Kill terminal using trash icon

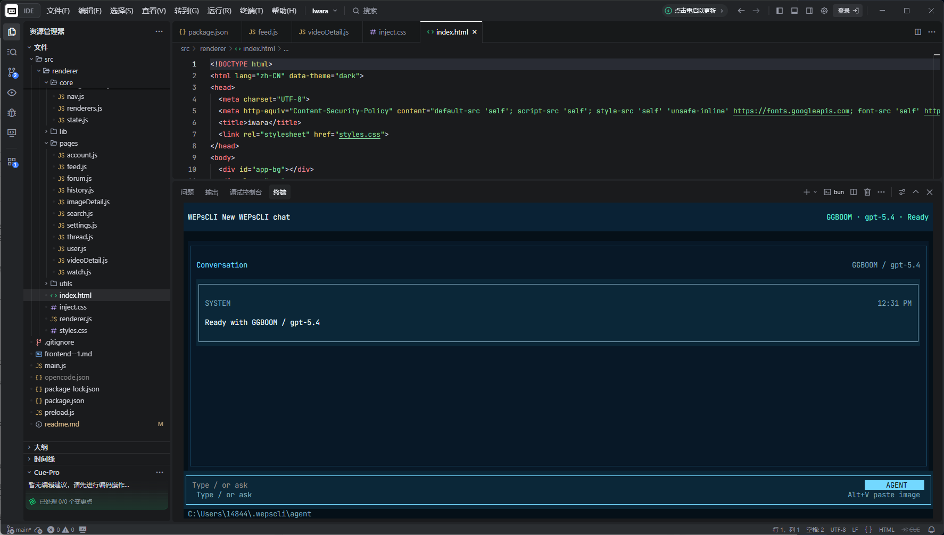click(x=867, y=192)
